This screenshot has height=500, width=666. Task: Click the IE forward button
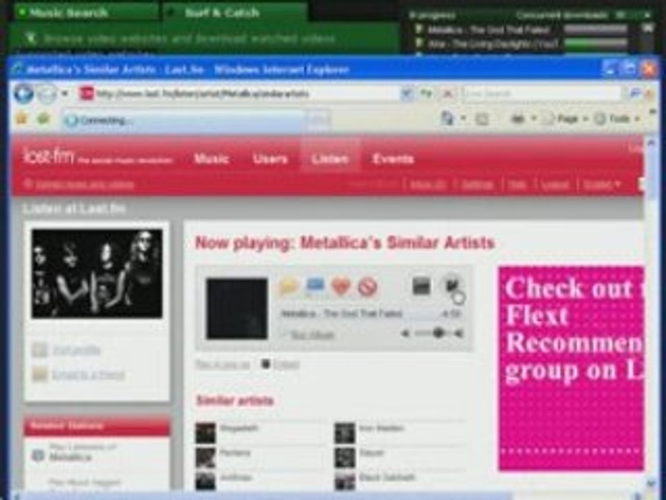[x=46, y=94]
